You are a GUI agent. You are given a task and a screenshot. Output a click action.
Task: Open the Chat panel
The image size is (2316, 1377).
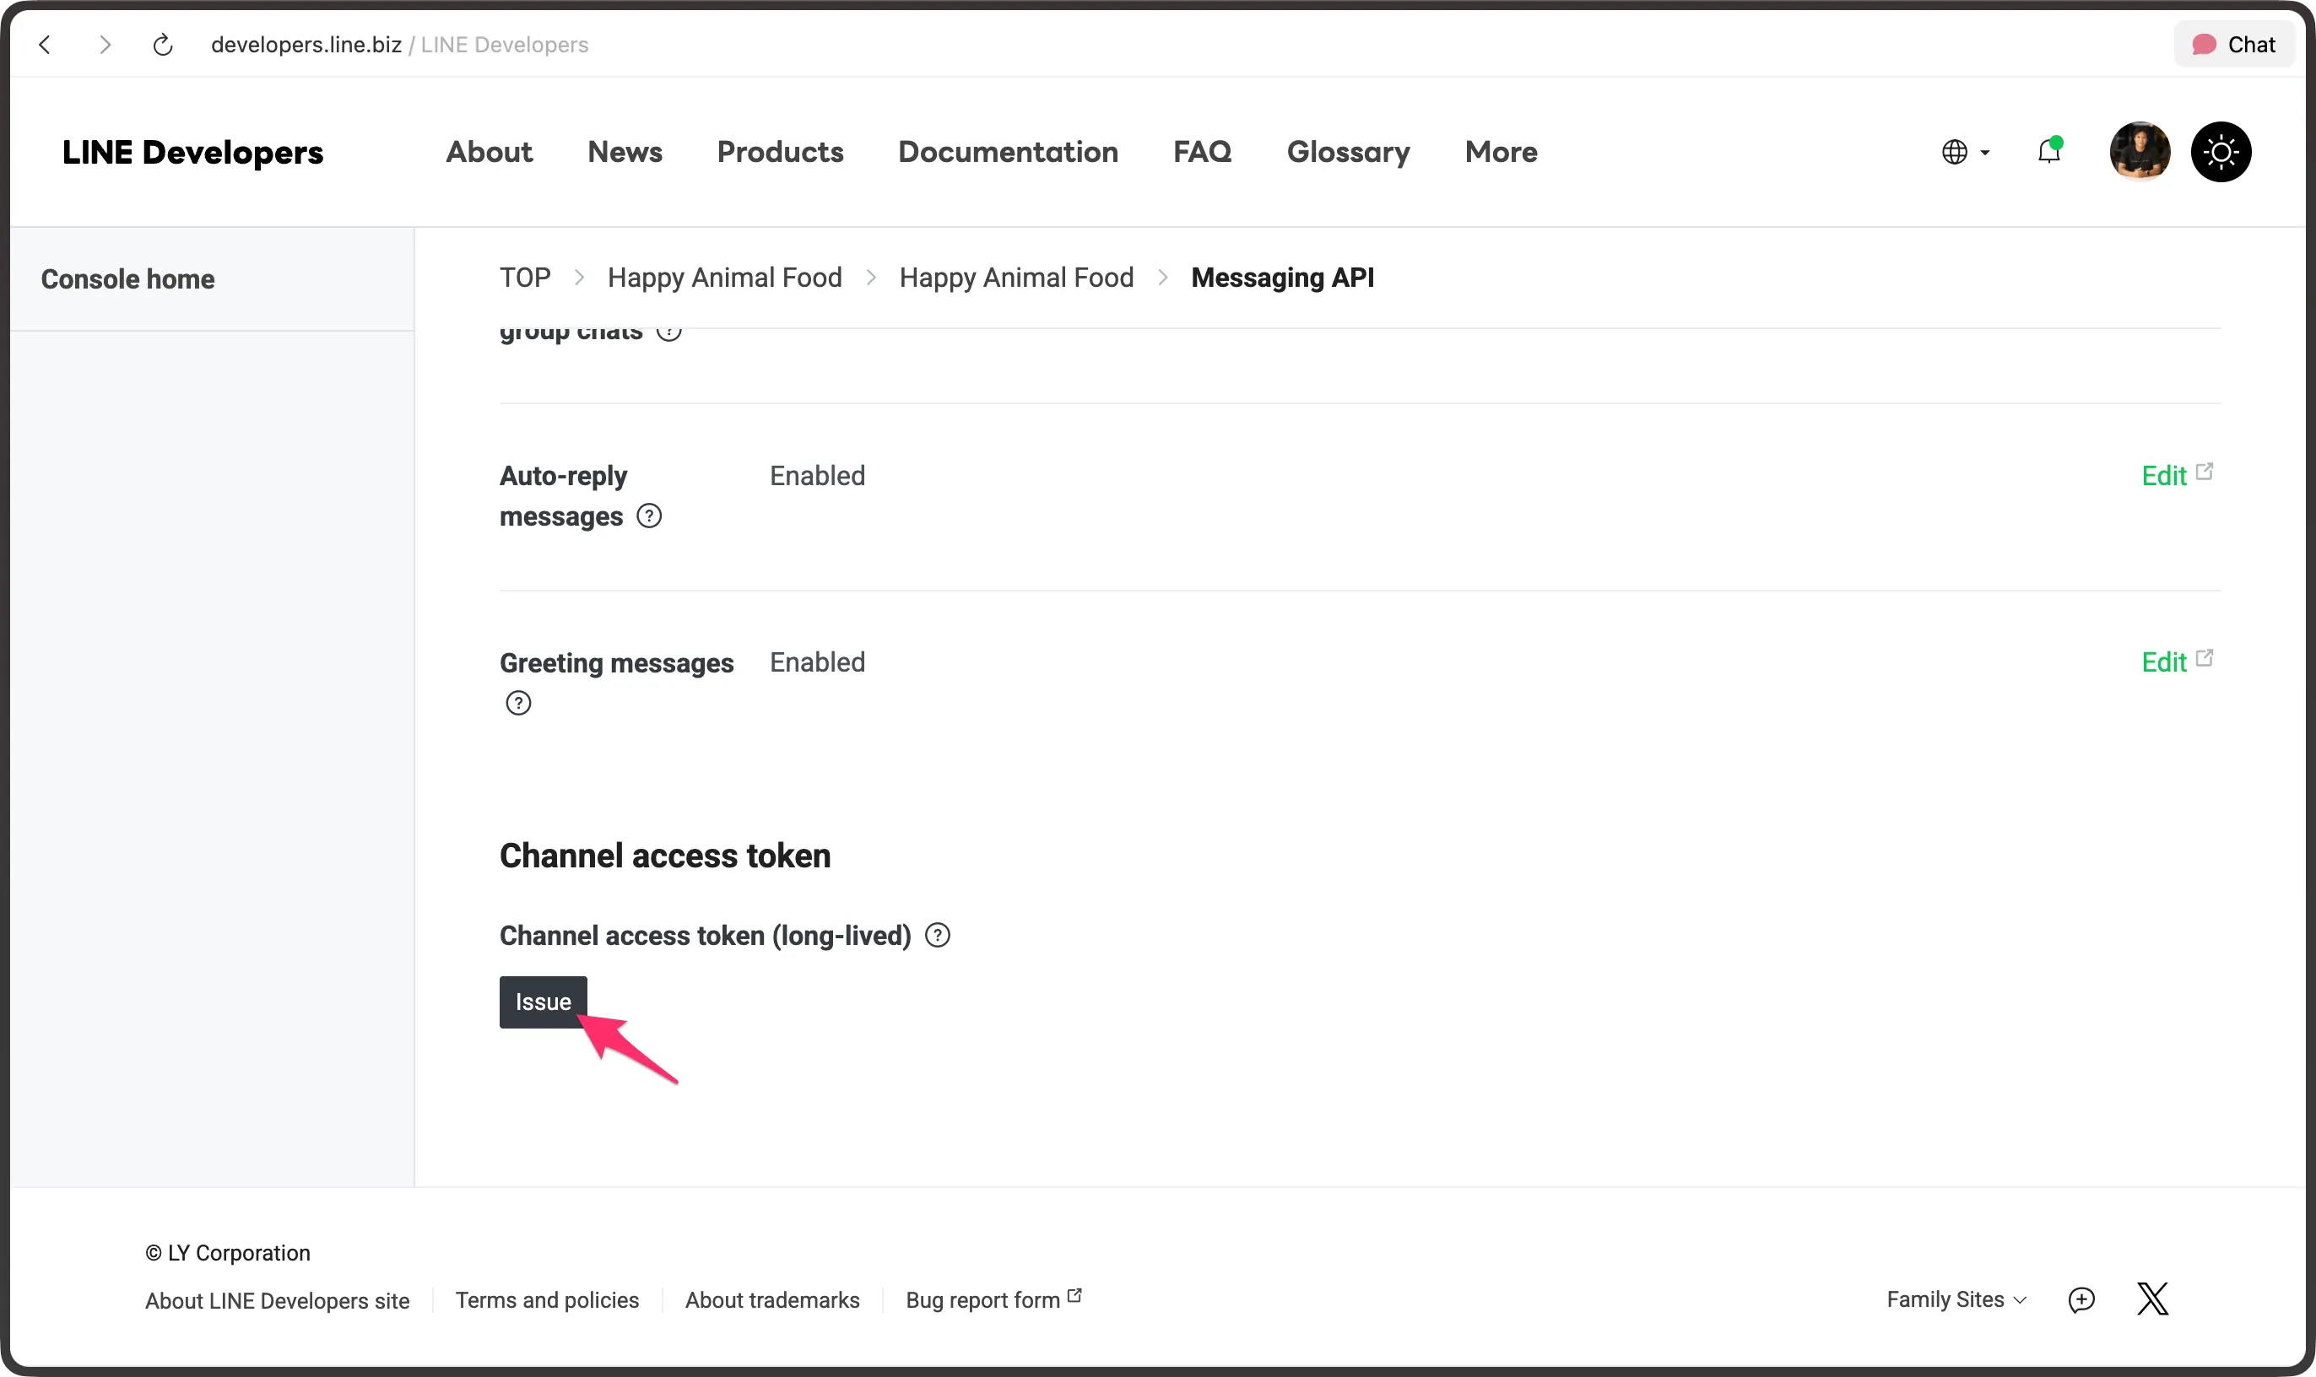[2232, 44]
